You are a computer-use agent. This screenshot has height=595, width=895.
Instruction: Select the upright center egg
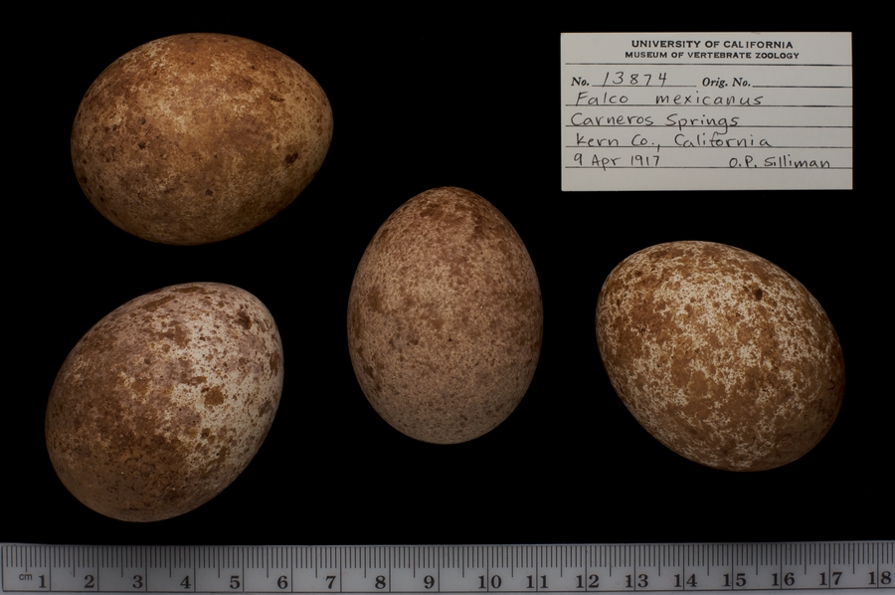point(445,314)
